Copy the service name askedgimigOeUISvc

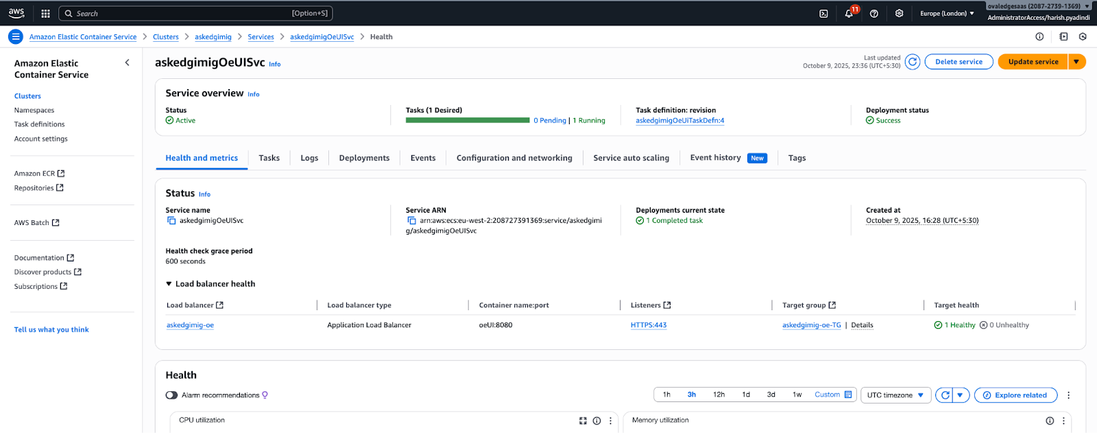tap(171, 221)
